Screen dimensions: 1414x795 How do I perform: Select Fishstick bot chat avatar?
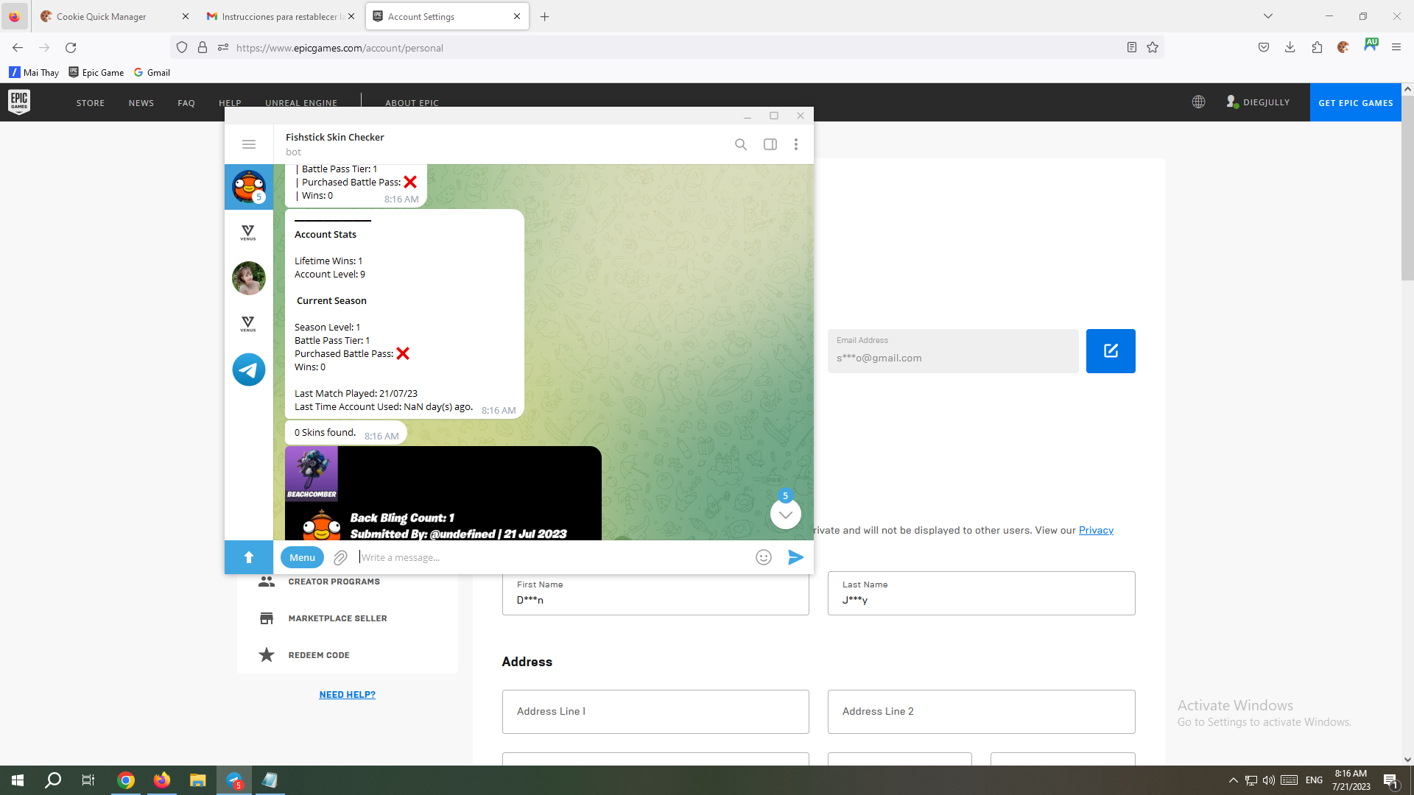coord(249,187)
